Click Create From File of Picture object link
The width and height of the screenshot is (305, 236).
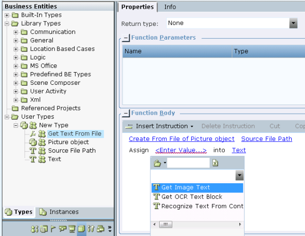click(x=181, y=139)
